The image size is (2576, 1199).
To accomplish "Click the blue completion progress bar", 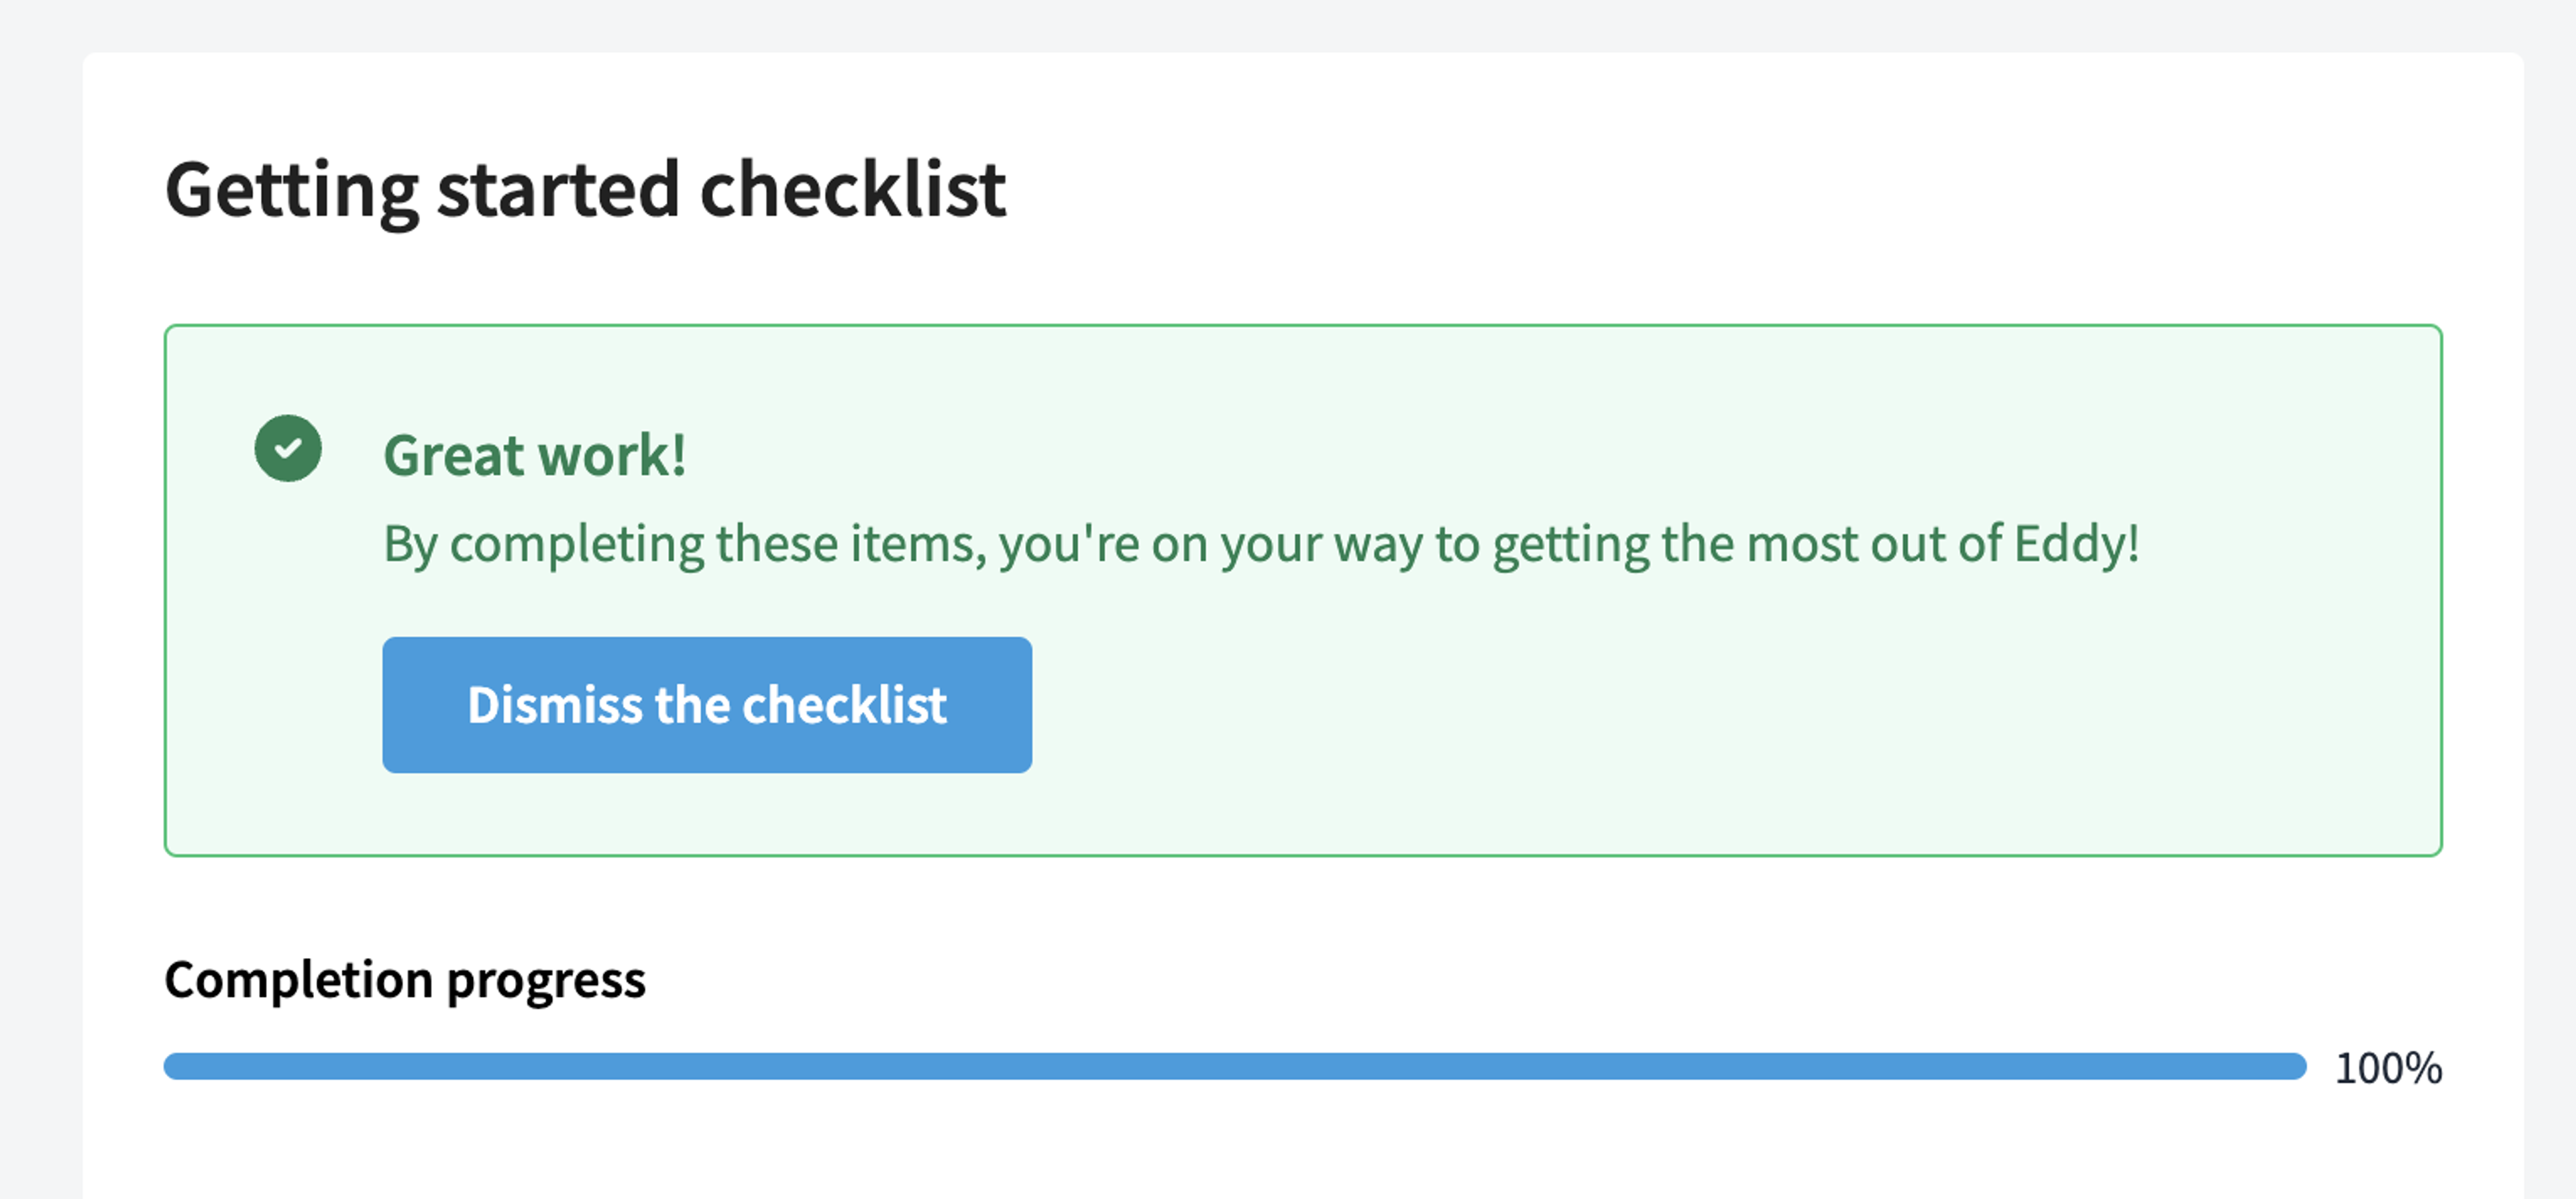I will (1234, 1066).
